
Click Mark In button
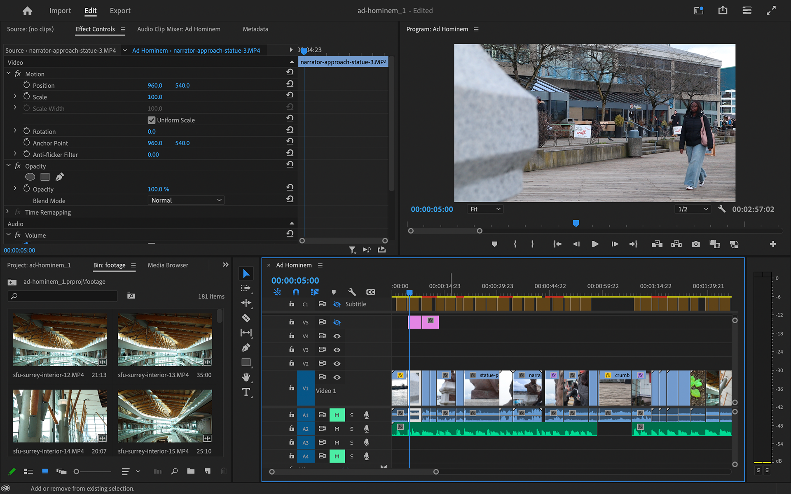point(515,244)
